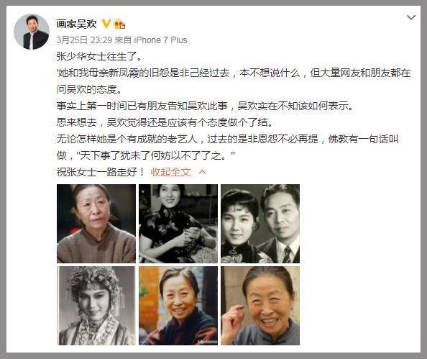The image size is (427, 359).
Task: Click the paragraph mentioning 新凤霞
Action: pyautogui.click(x=234, y=81)
